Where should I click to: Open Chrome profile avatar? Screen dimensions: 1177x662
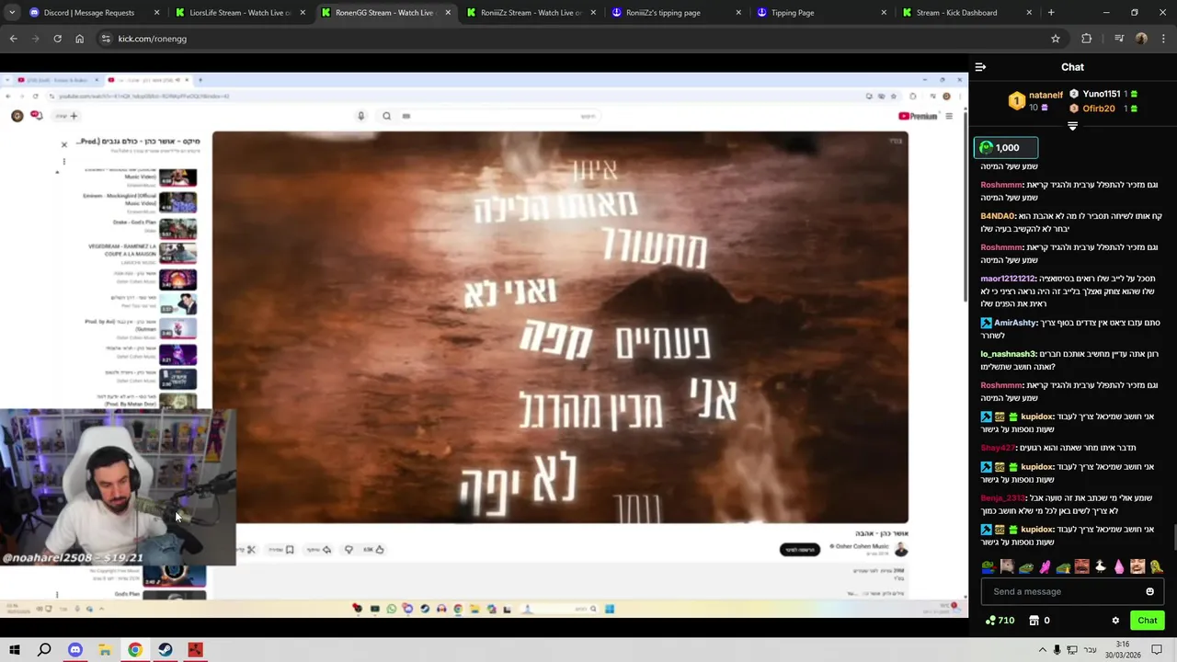(1141, 39)
